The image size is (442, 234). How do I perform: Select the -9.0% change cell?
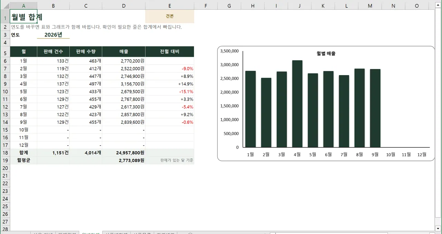170,69
